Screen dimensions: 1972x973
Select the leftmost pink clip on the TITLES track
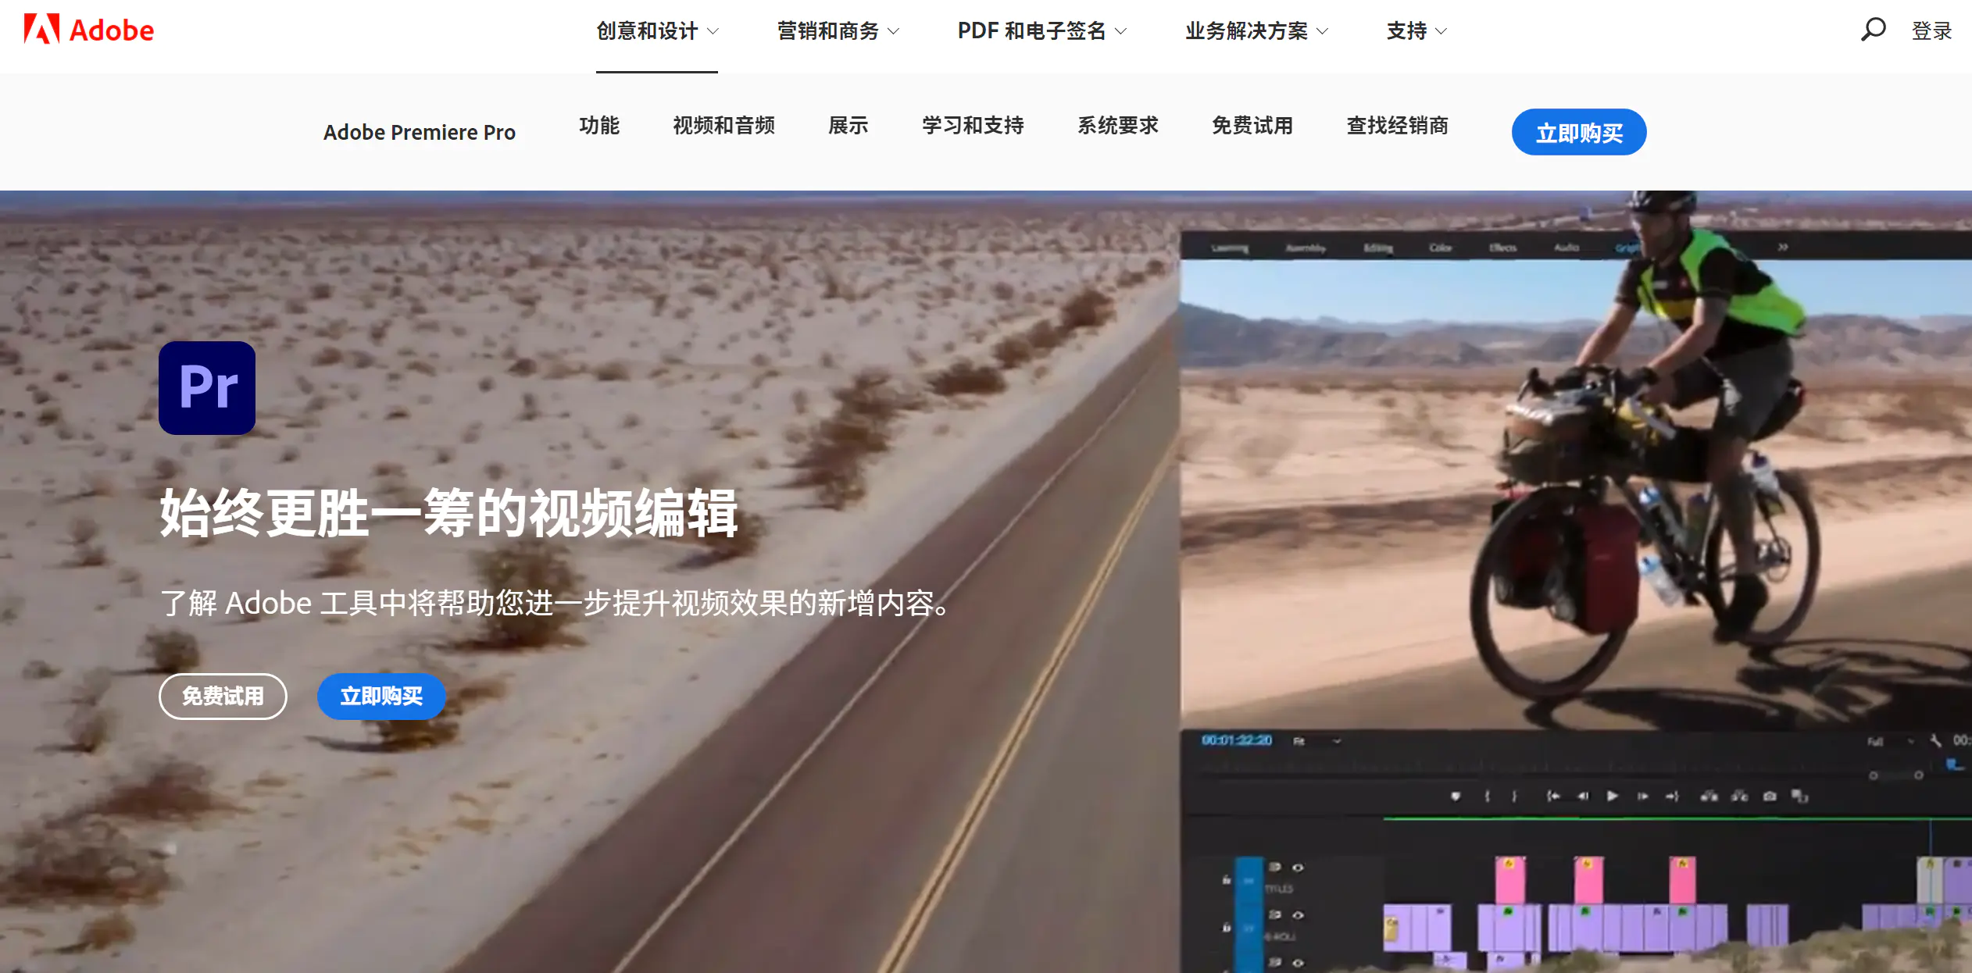point(1510,880)
